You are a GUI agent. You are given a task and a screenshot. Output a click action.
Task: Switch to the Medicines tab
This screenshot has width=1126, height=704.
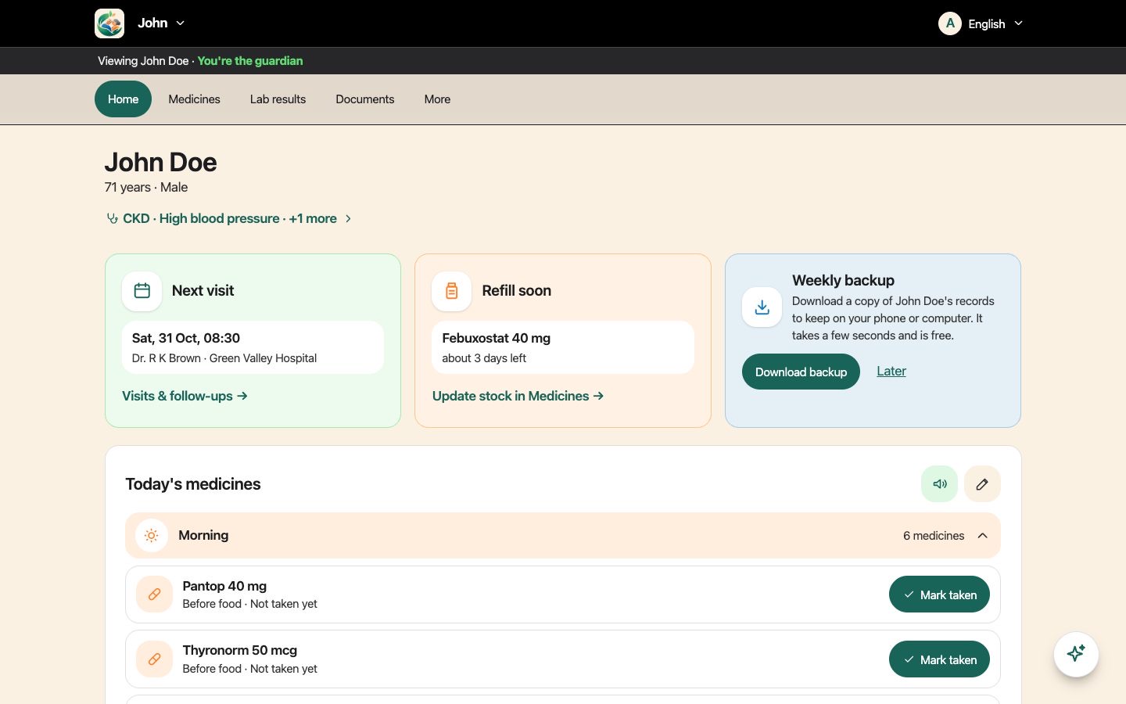tap(194, 99)
